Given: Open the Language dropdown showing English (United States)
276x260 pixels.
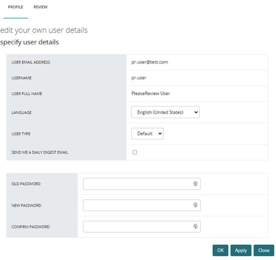Looking at the screenshot, I should [165, 112].
